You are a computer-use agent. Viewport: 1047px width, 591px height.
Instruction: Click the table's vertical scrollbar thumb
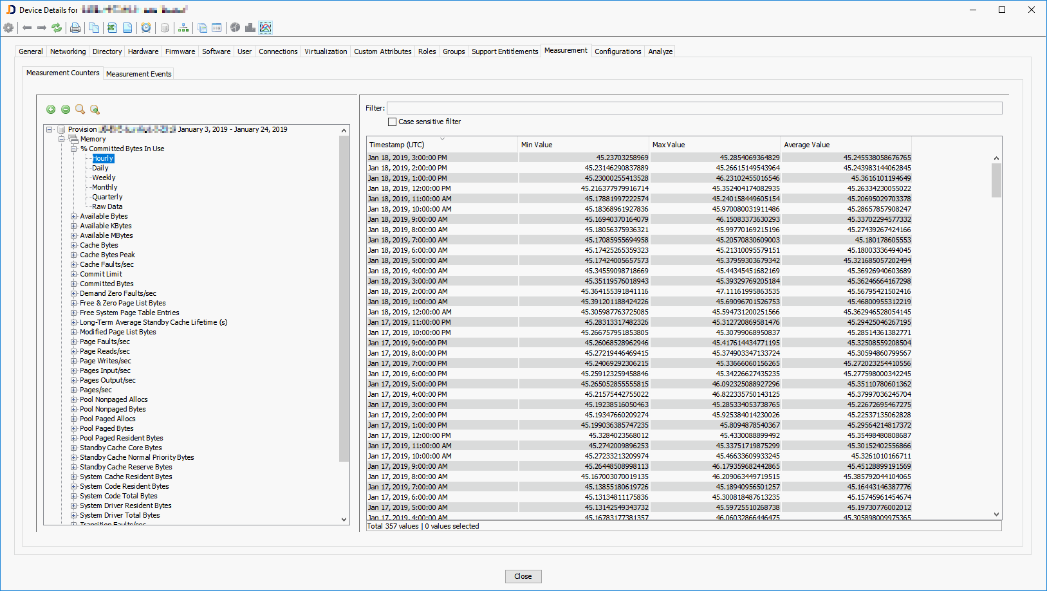point(996,180)
